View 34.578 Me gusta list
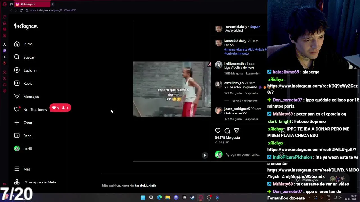The image size is (360, 202). [x=227, y=138]
